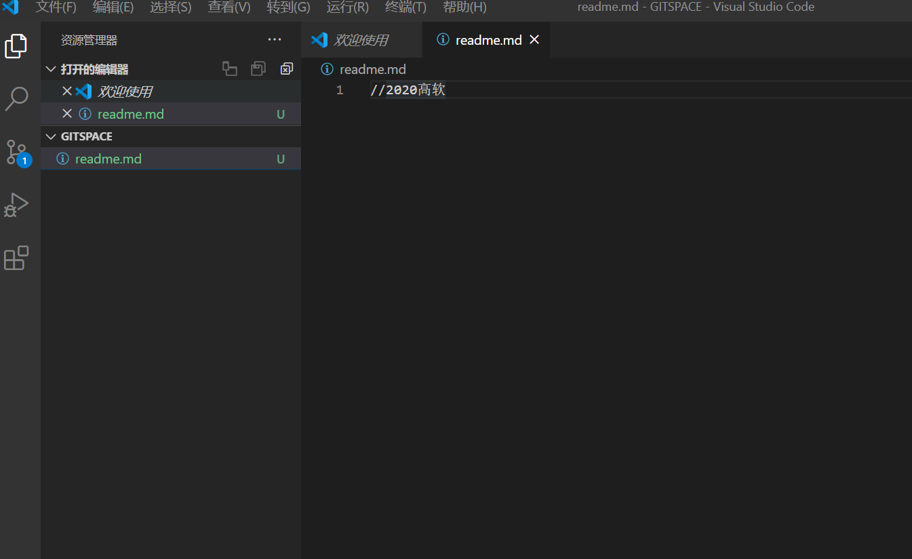The image size is (912, 559).
Task: Open the Run and Debug view
Action: (x=16, y=205)
